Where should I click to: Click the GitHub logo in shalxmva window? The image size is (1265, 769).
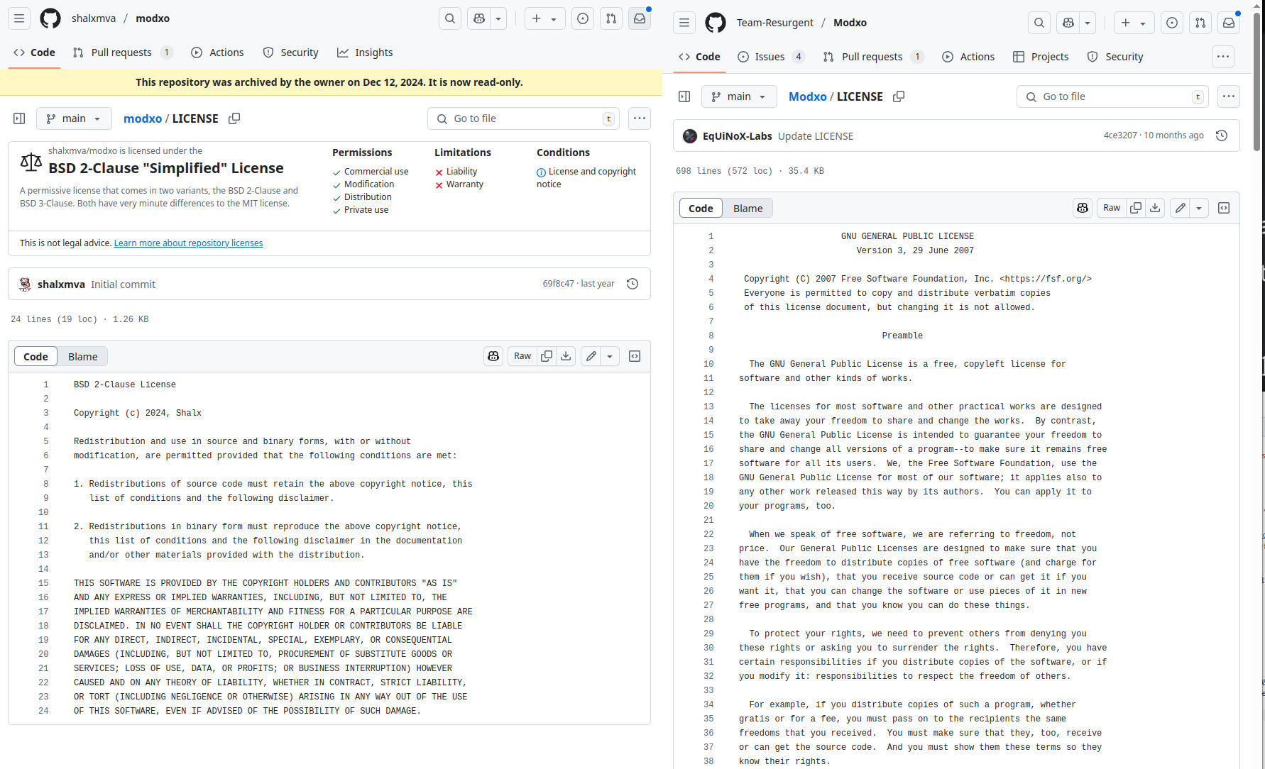point(50,18)
